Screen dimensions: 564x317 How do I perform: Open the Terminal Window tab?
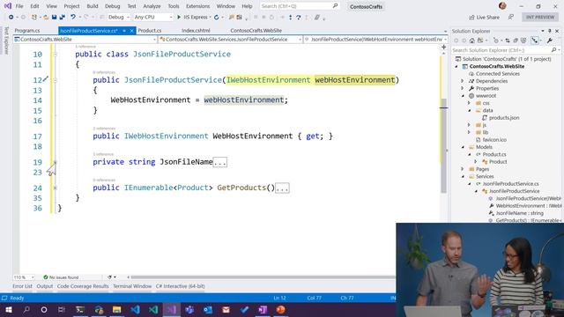pos(132,286)
